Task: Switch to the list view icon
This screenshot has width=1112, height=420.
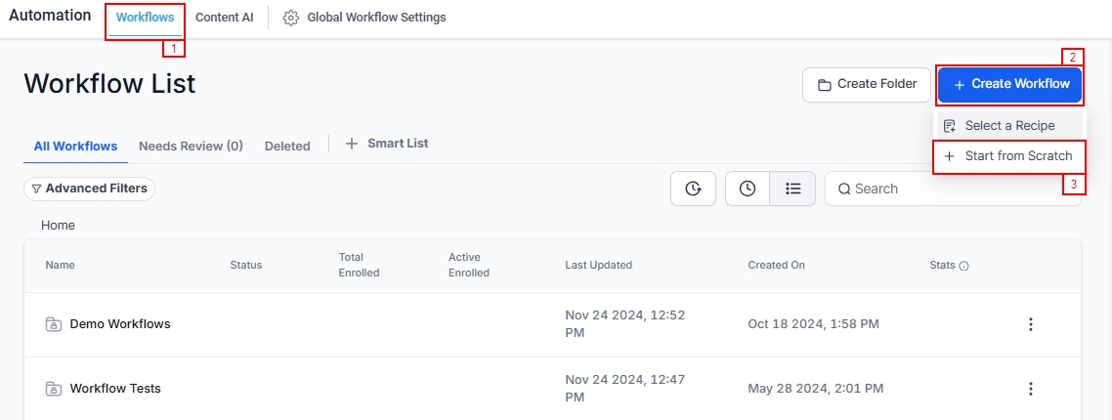Action: click(x=792, y=189)
